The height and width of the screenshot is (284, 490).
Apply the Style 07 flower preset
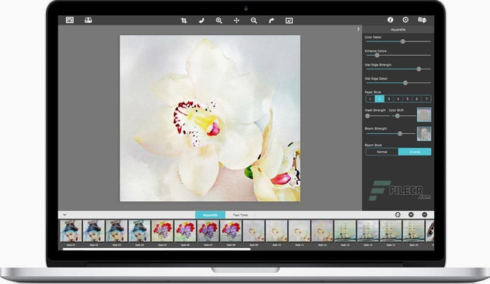[208, 231]
